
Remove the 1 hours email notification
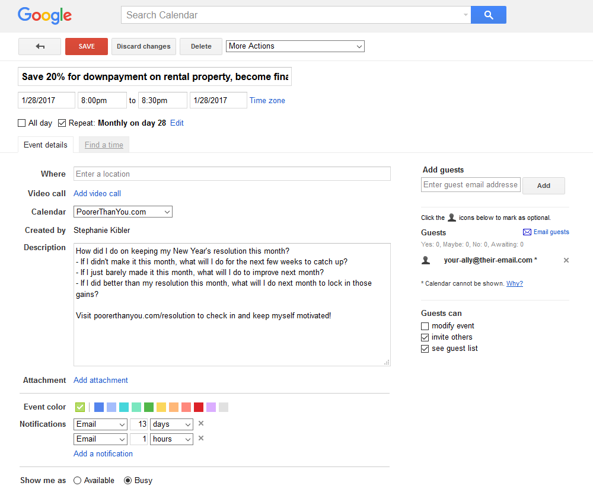[201, 439]
